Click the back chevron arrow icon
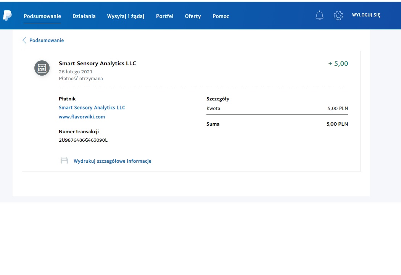The width and height of the screenshot is (401, 275). [x=24, y=40]
